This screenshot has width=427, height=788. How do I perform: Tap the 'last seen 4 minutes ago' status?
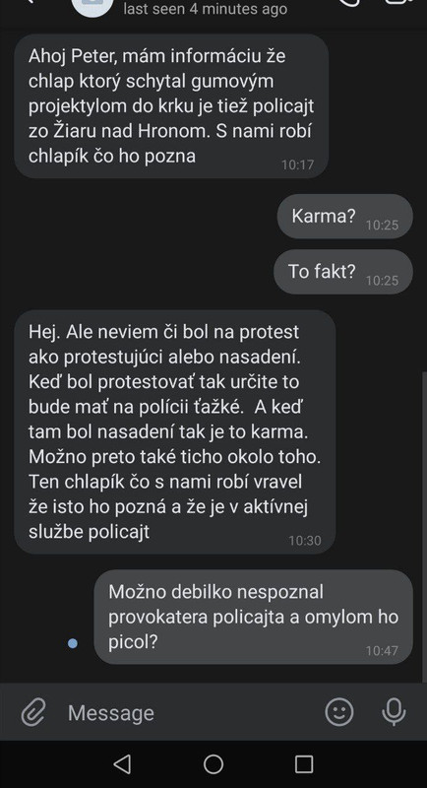206,9
